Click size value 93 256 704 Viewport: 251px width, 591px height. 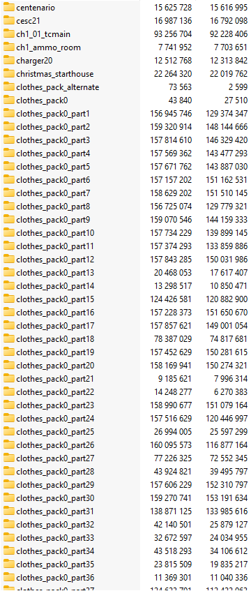(173, 34)
